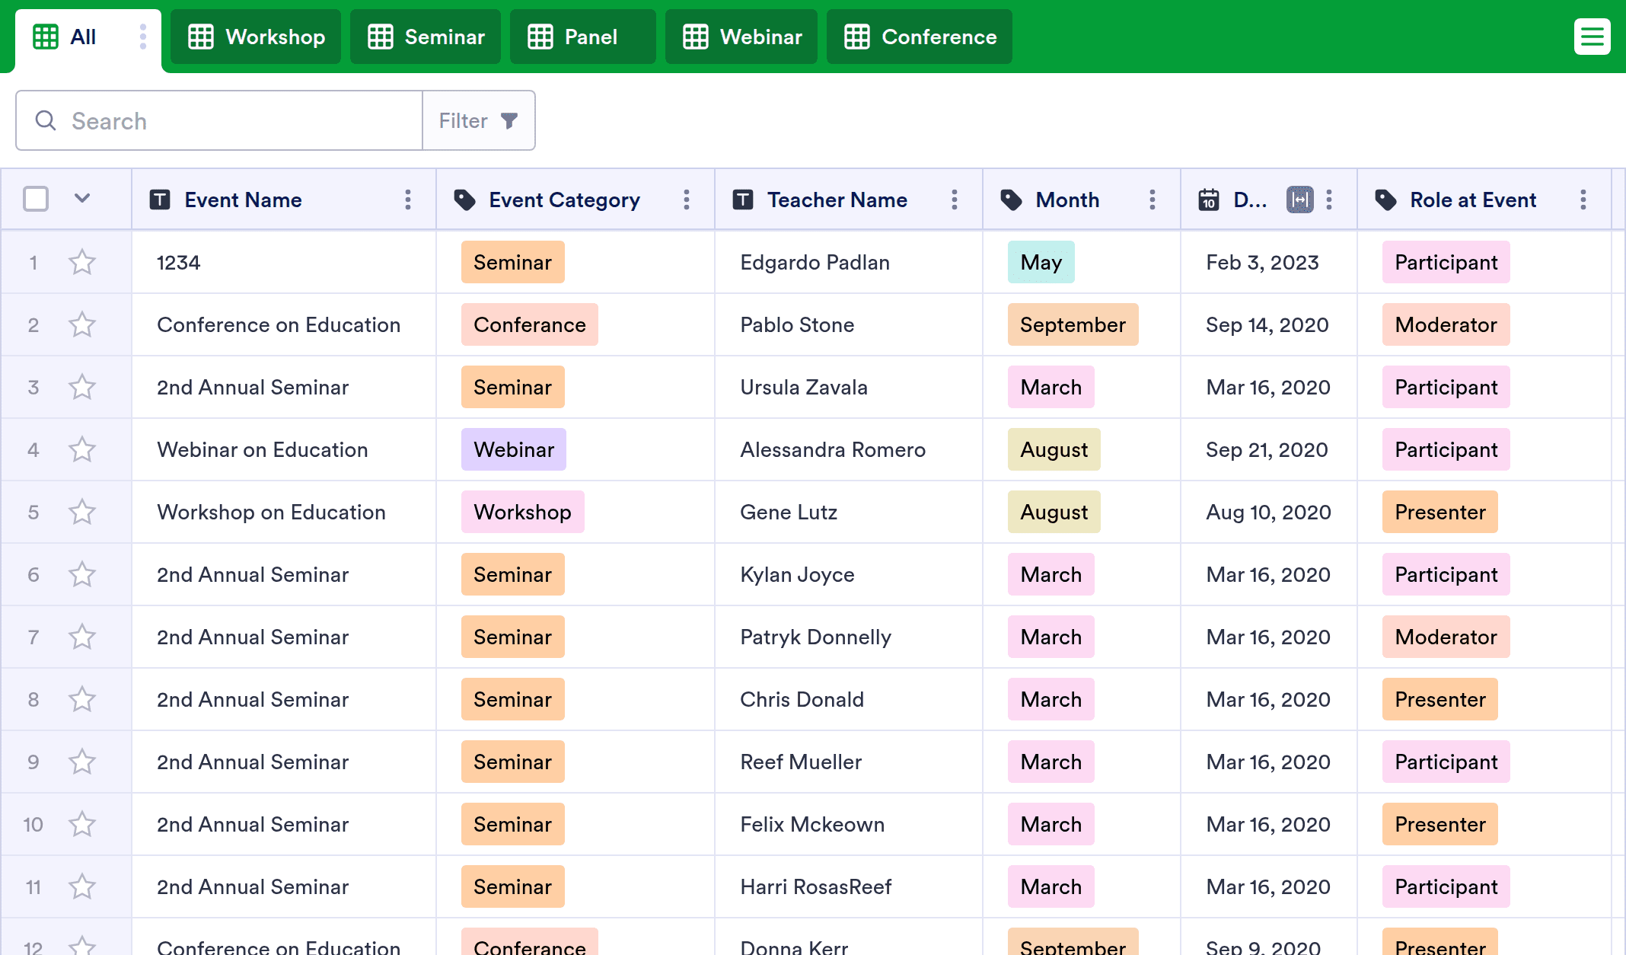Click the search magnifier icon
This screenshot has width=1626, height=955.
[46, 120]
